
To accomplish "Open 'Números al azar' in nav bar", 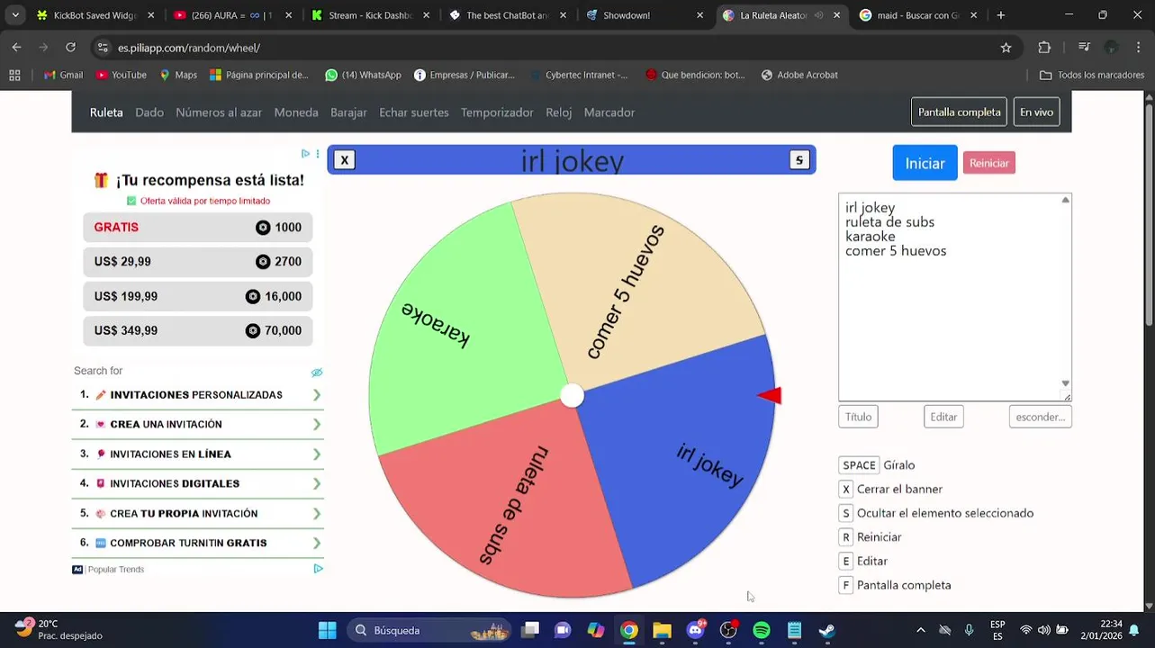I will pos(219,112).
